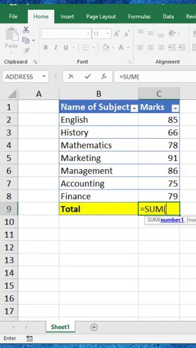Click the Decrease Indent icon

172,47
